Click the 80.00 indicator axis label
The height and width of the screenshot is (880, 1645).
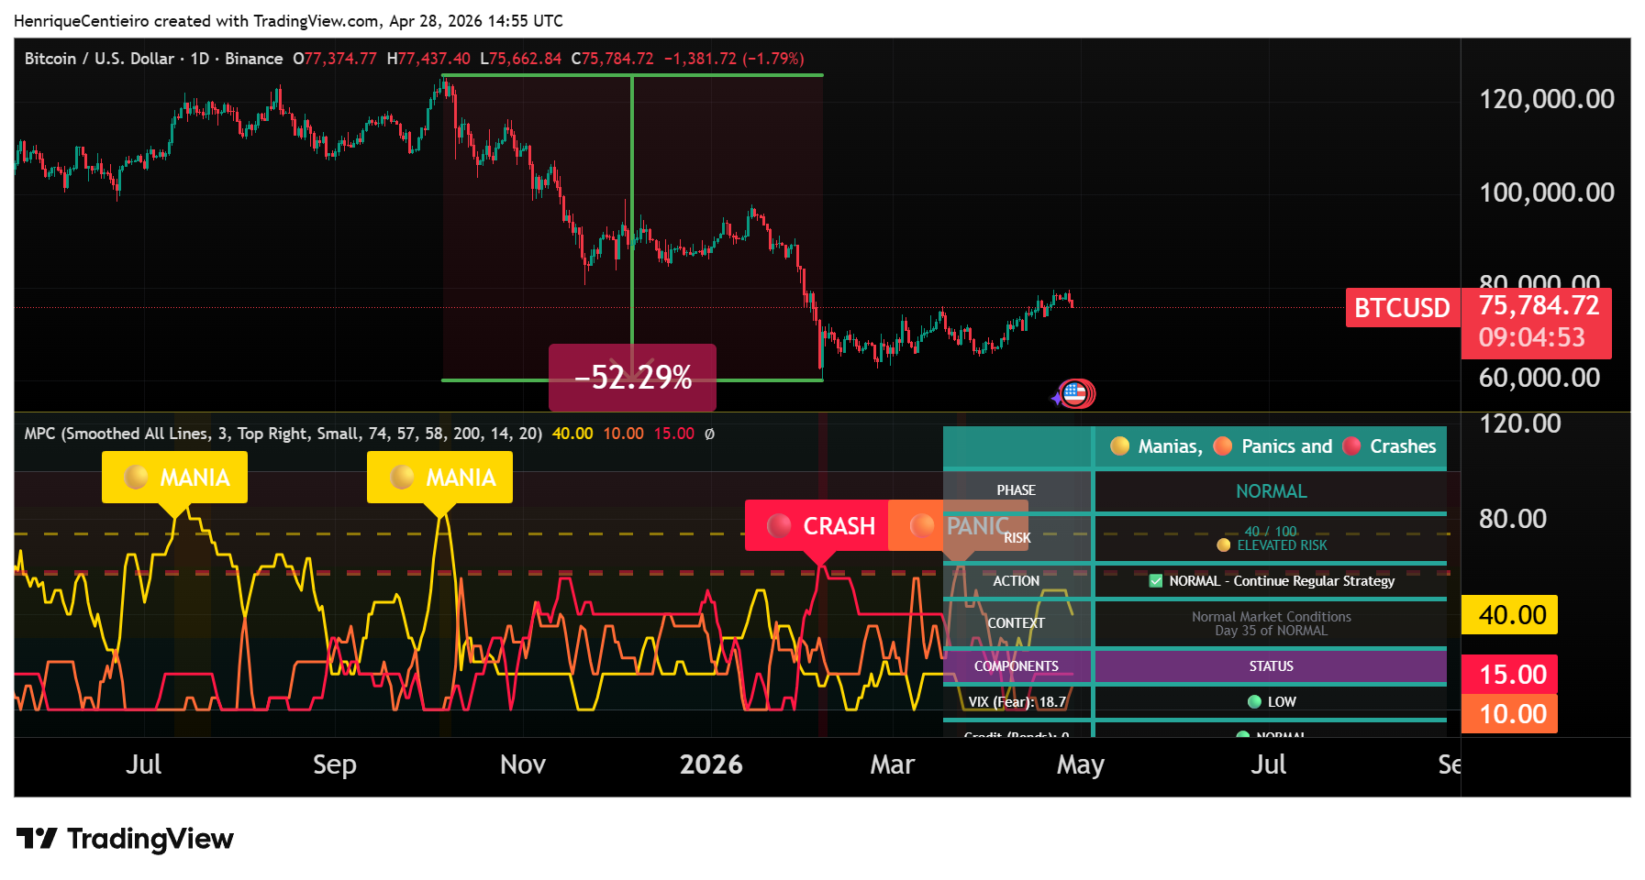[x=1512, y=519]
